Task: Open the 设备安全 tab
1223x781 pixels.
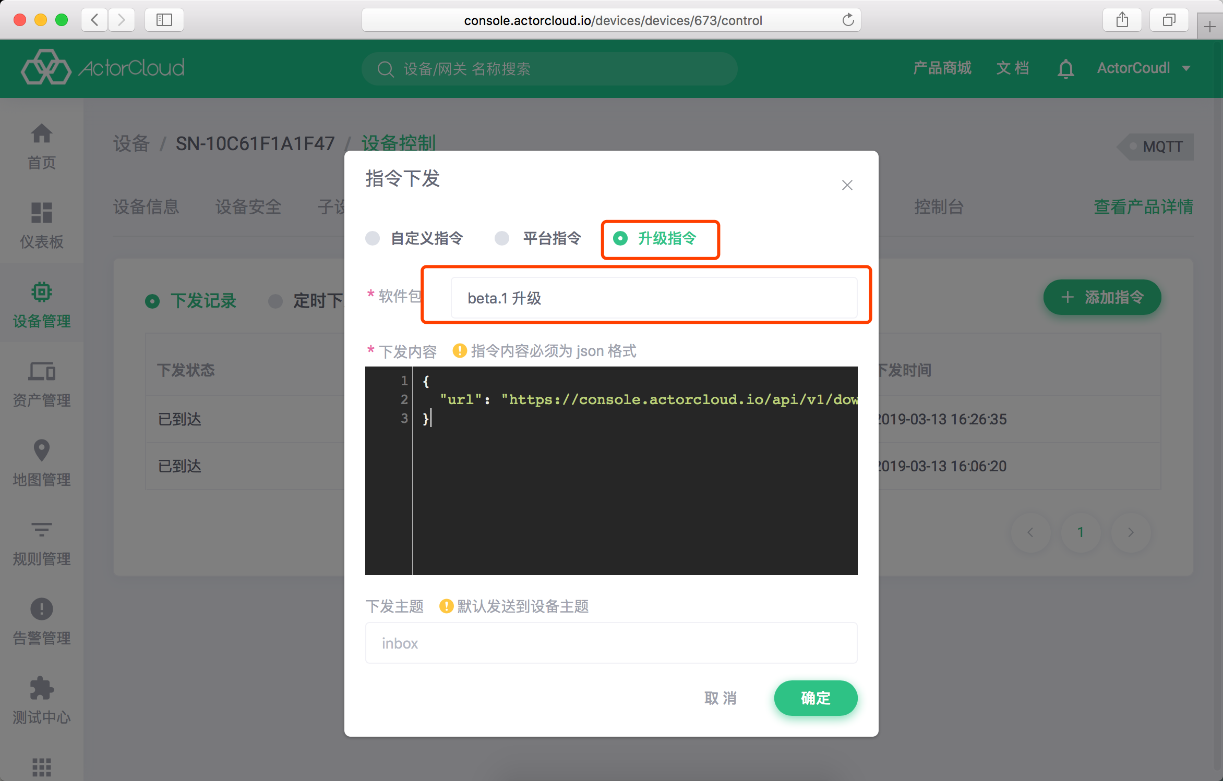Action: 248,207
